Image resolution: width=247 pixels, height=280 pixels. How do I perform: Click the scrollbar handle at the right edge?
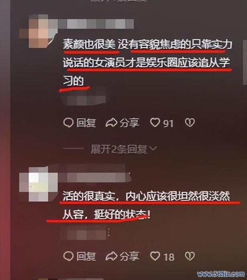pos(245,62)
